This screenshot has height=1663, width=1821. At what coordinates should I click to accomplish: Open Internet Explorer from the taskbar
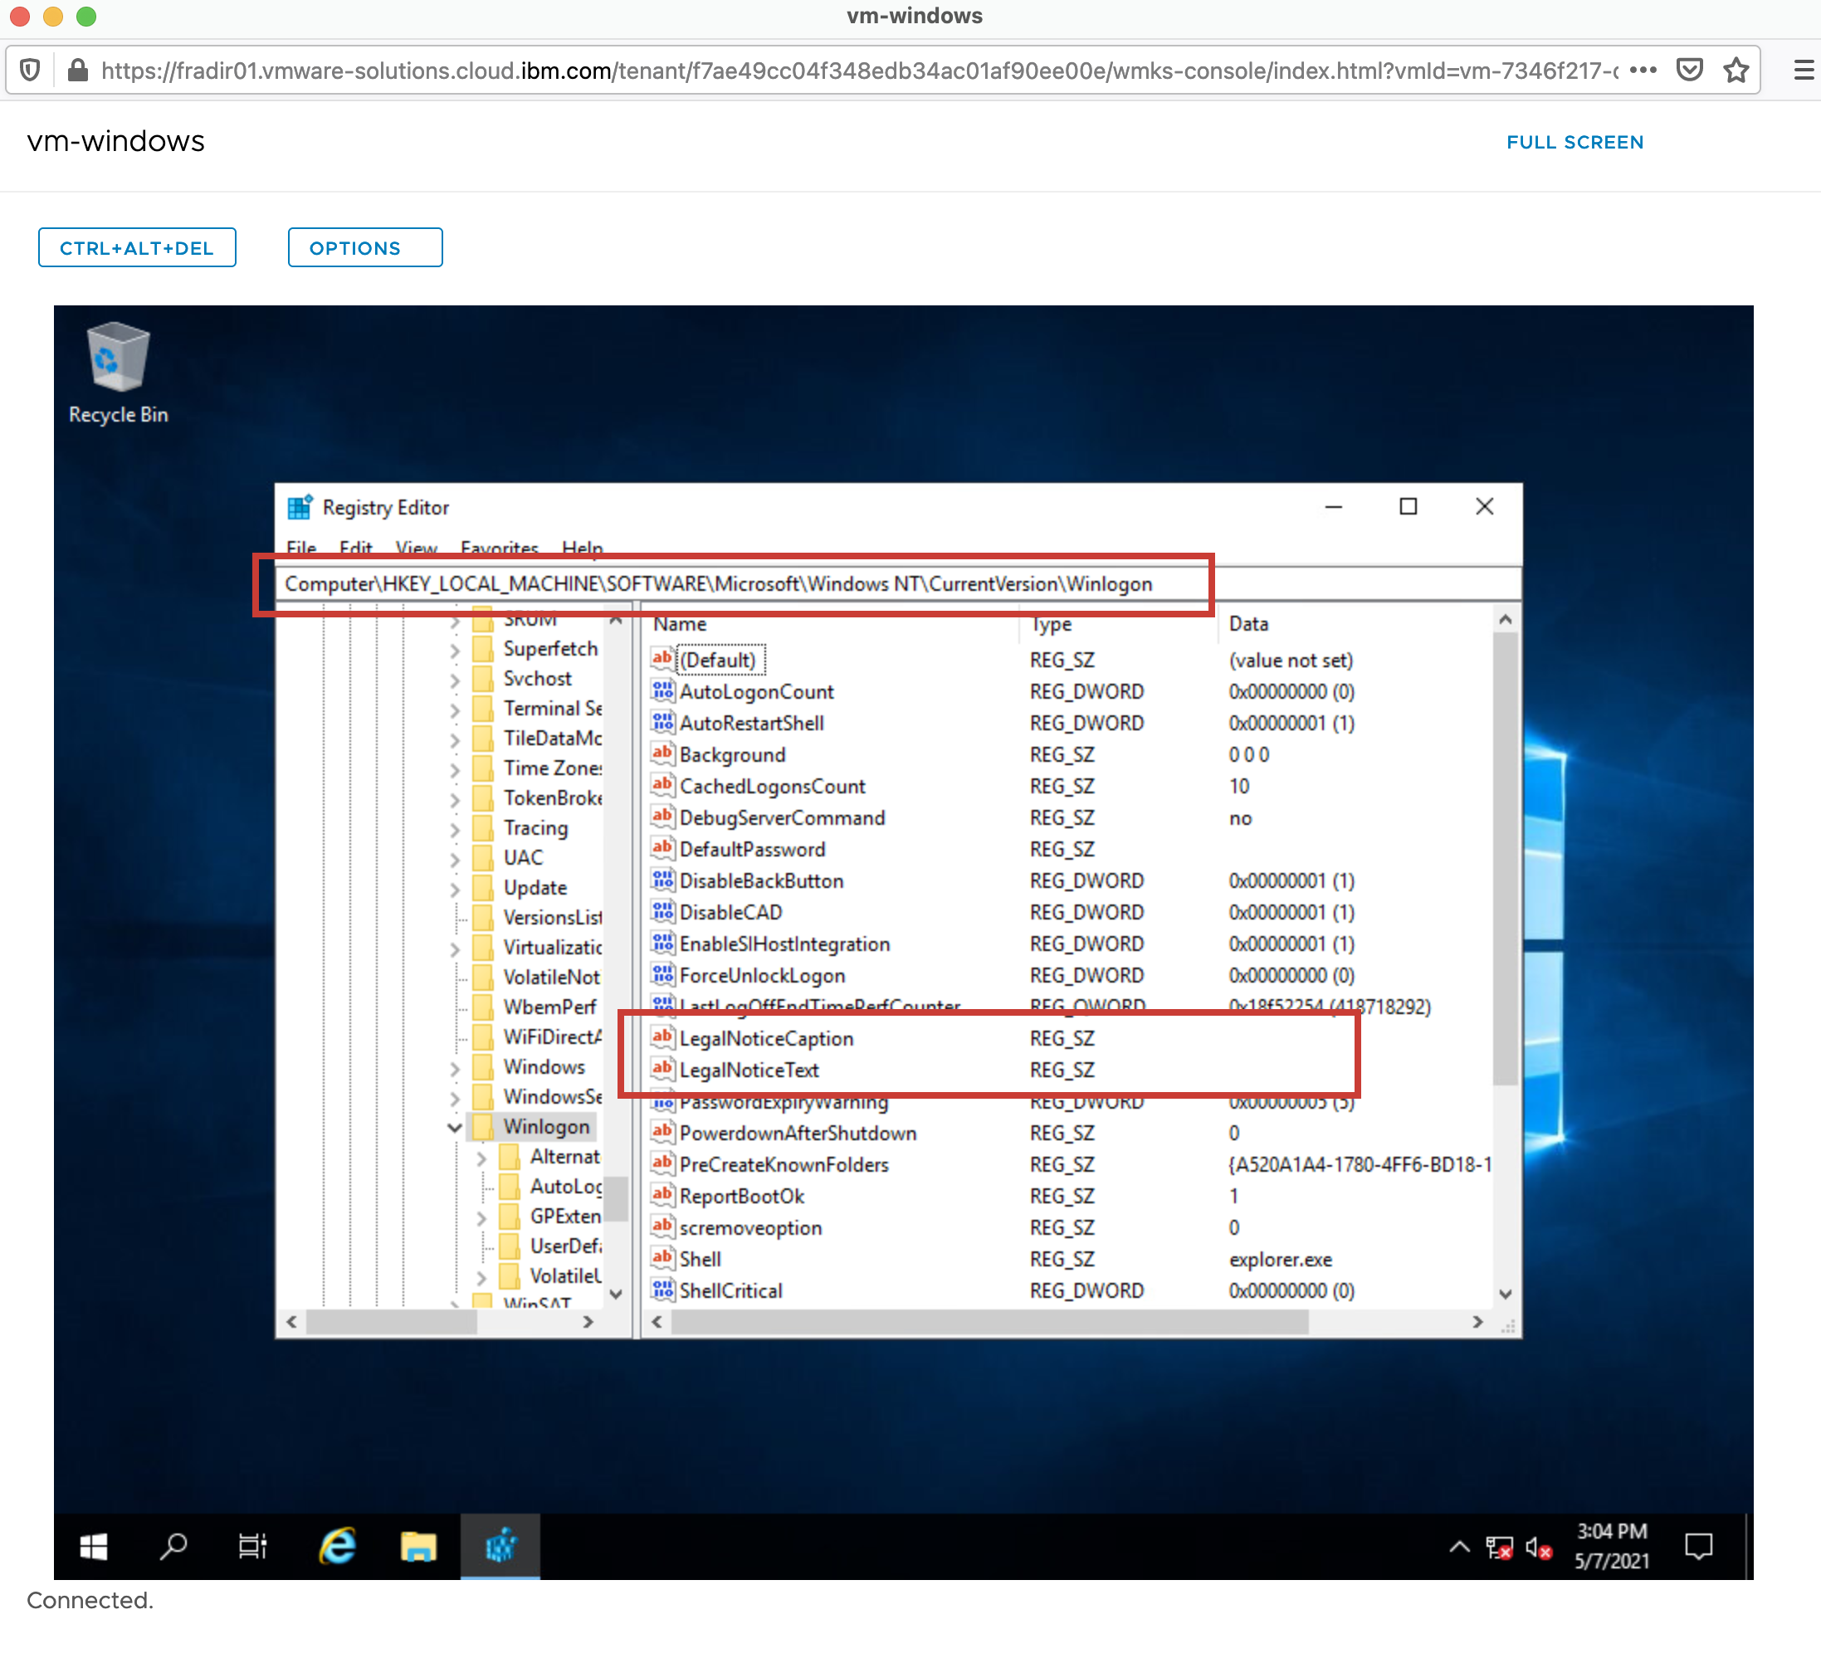(337, 1547)
